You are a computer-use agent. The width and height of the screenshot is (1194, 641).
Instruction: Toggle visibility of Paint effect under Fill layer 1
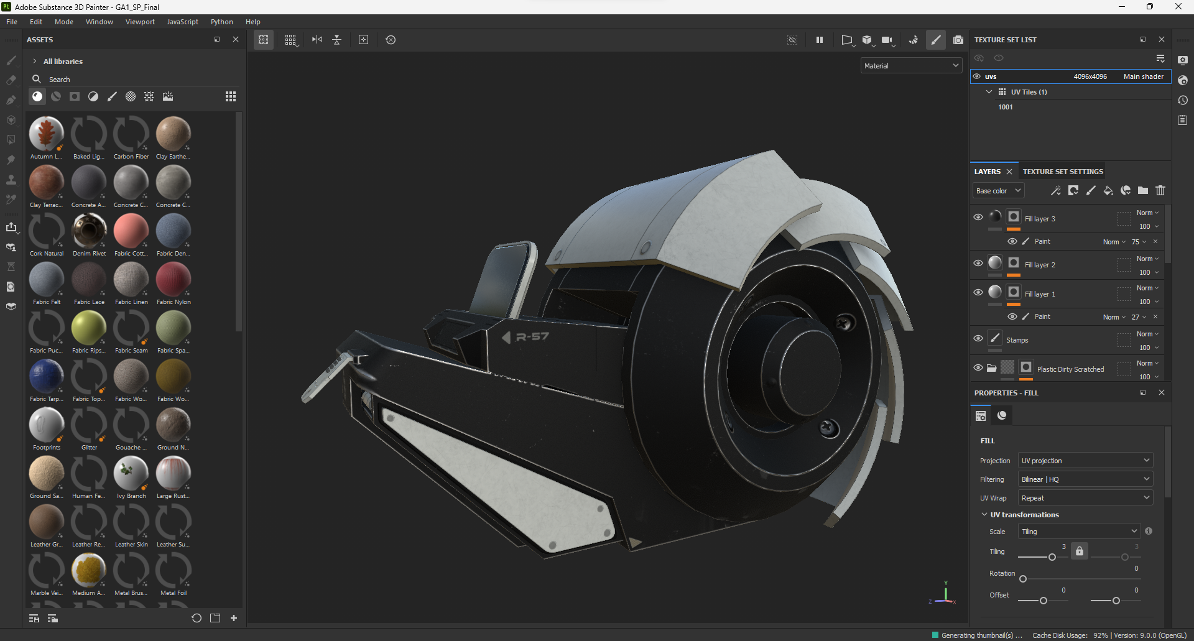[1012, 316]
